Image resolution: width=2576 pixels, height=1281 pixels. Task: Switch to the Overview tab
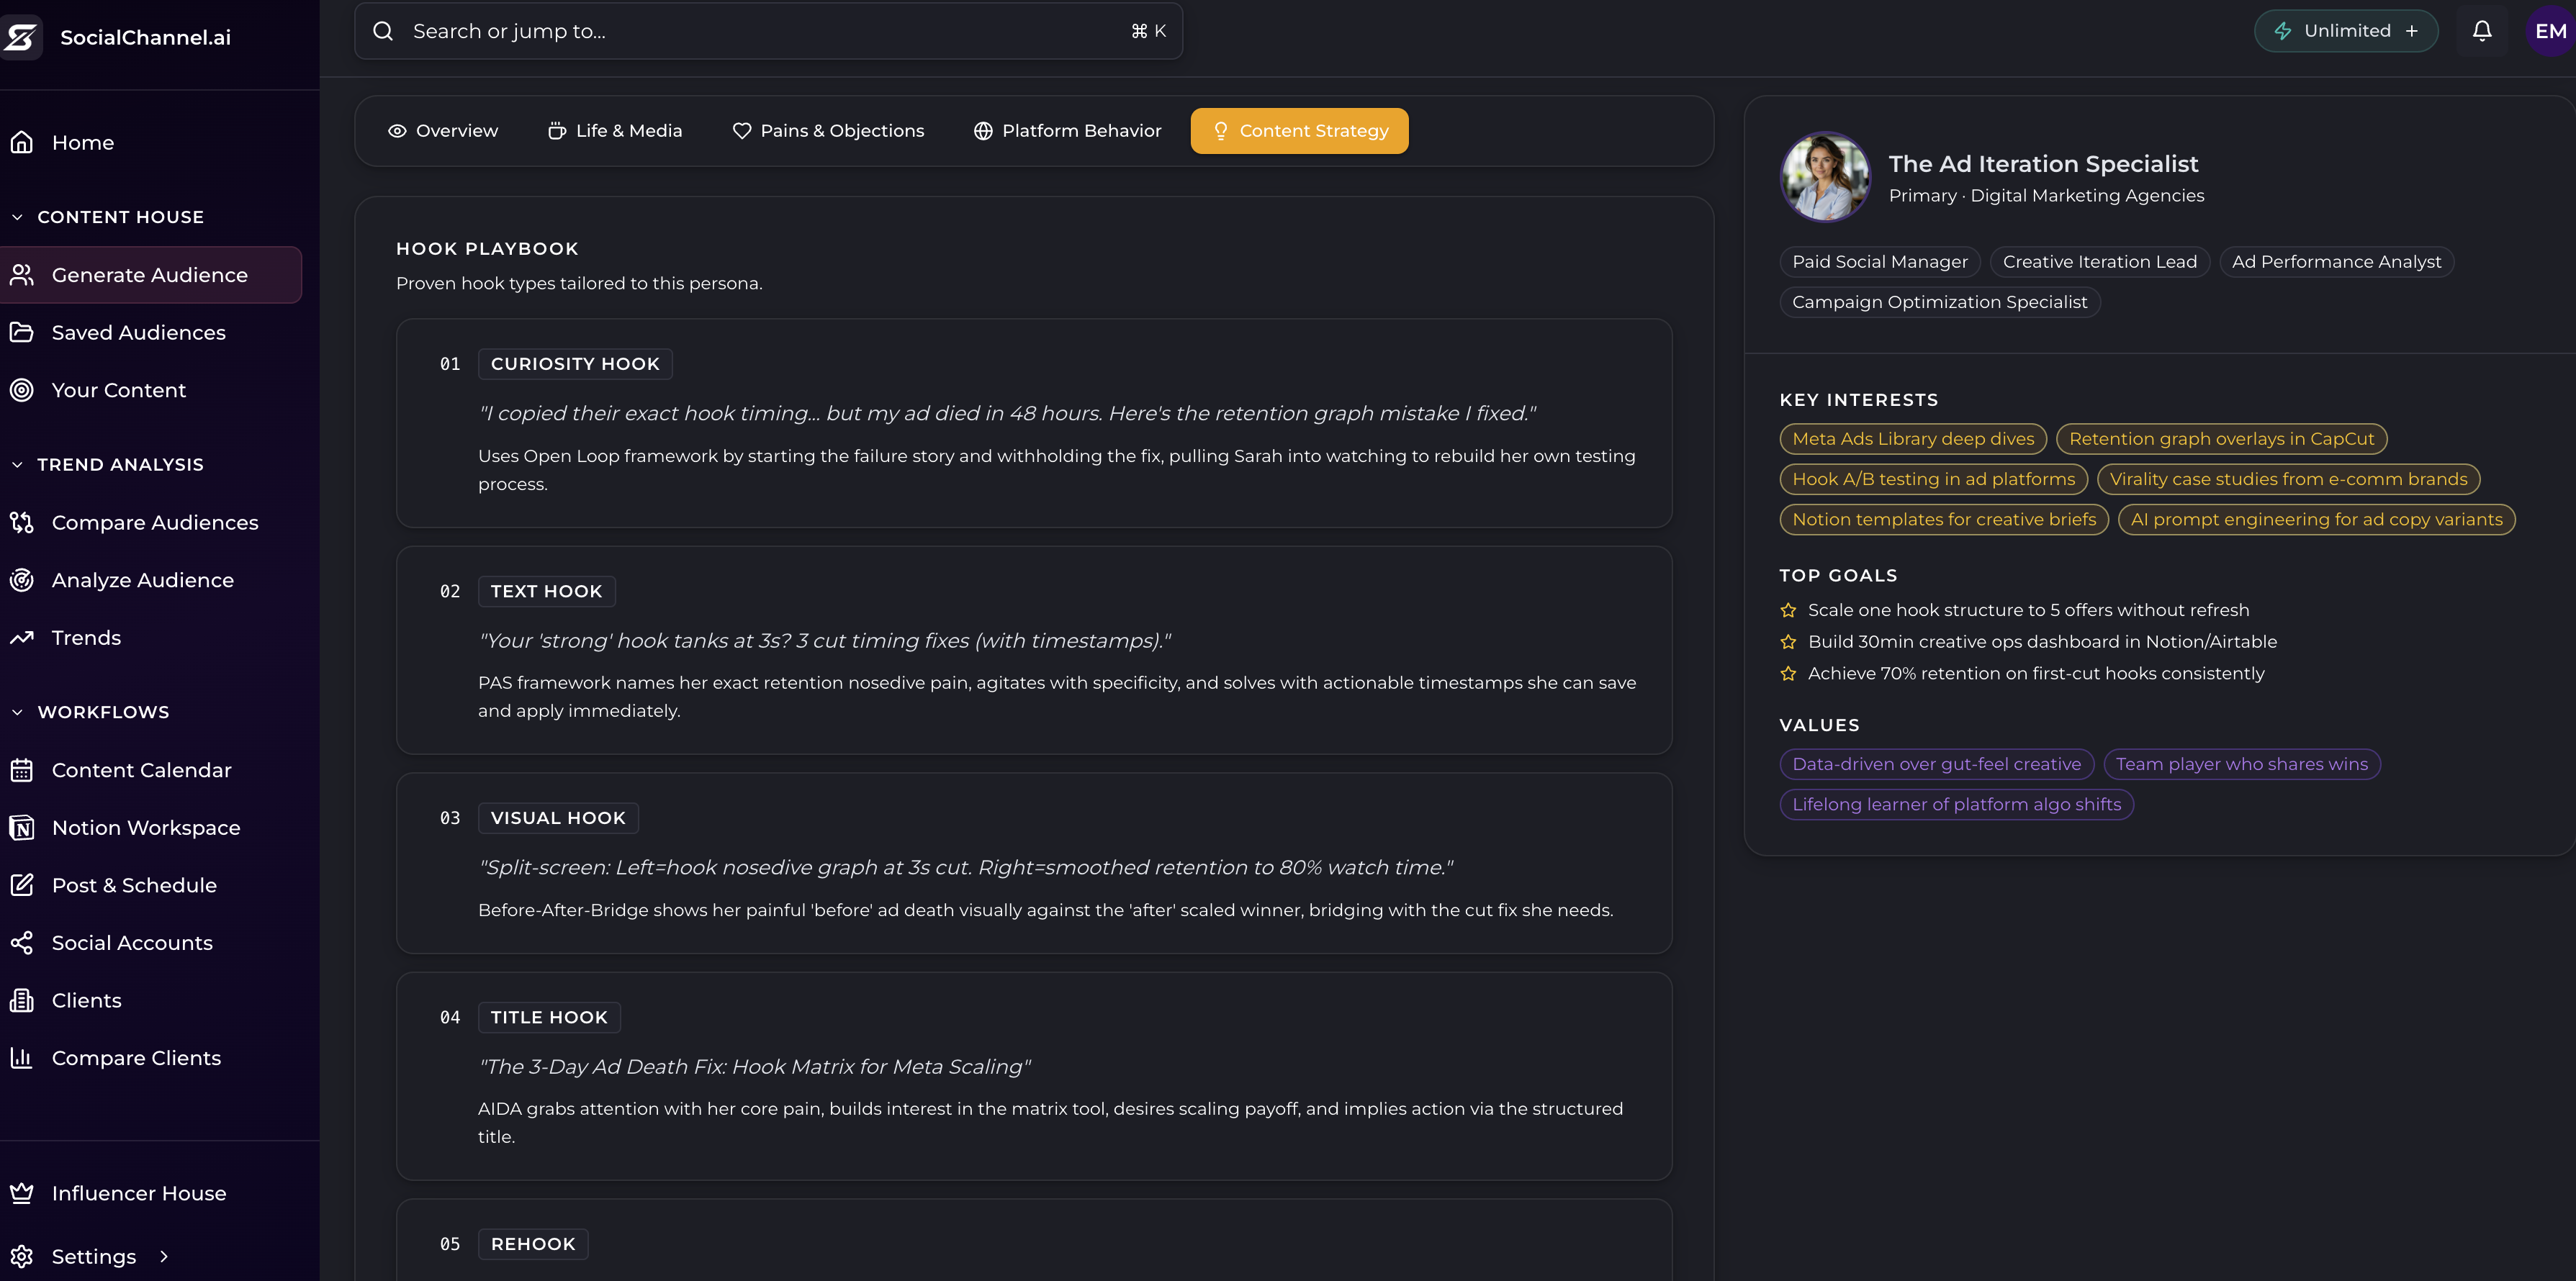[443, 131]
